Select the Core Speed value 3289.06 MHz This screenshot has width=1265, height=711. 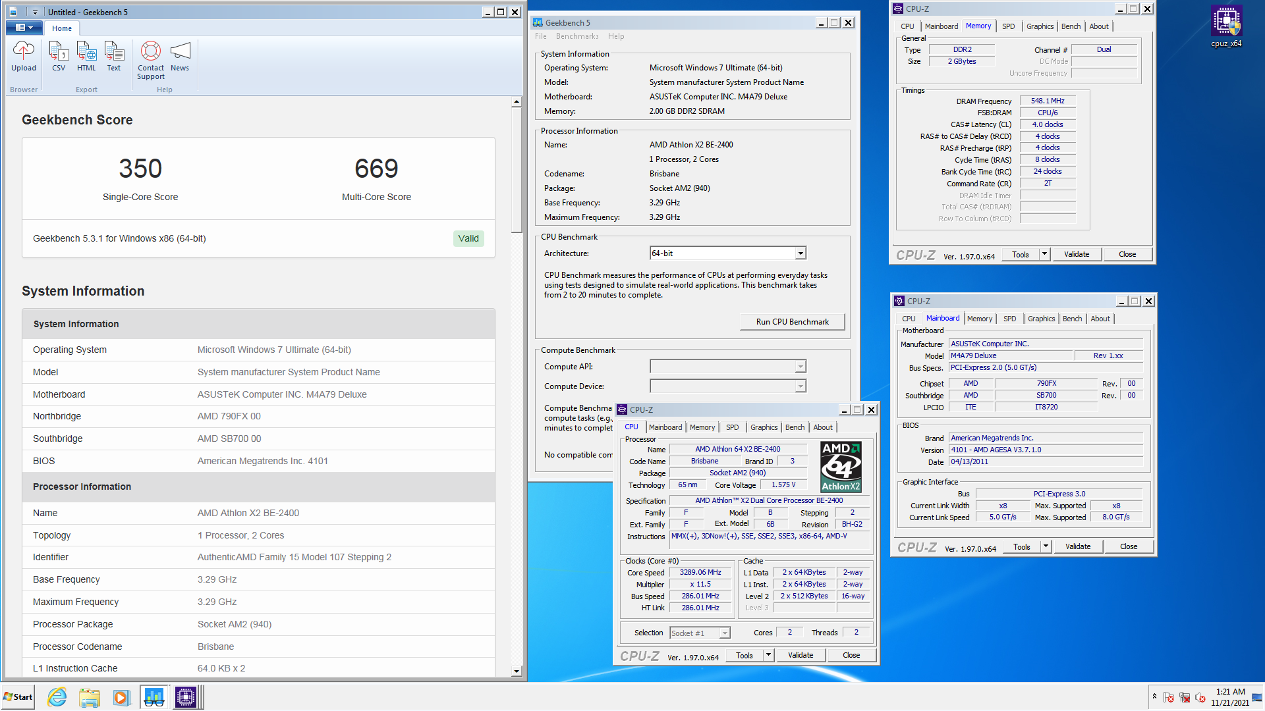700,573
